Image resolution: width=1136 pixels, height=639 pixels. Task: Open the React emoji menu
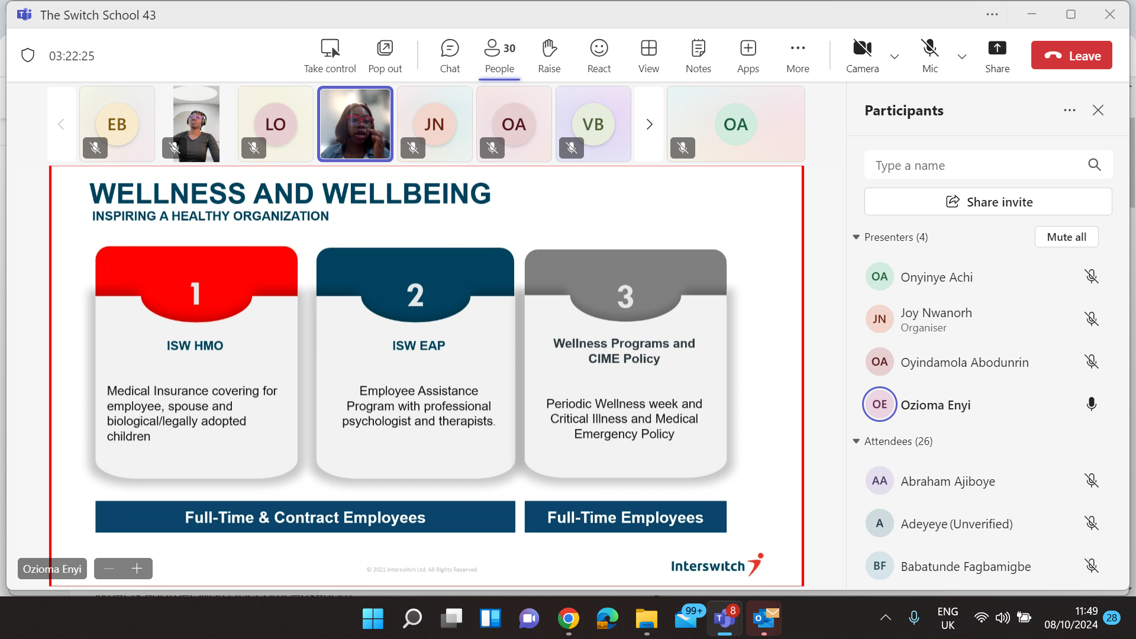click(x=599, y=56)
